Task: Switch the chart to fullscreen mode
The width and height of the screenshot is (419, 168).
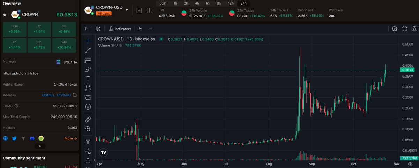Action: pos(405,29)
